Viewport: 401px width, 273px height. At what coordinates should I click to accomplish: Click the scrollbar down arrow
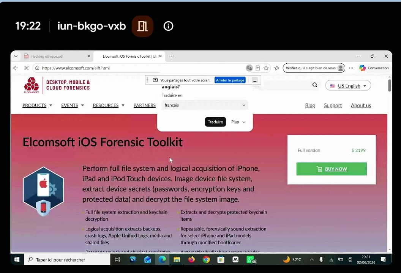click(x=390, y=249)
